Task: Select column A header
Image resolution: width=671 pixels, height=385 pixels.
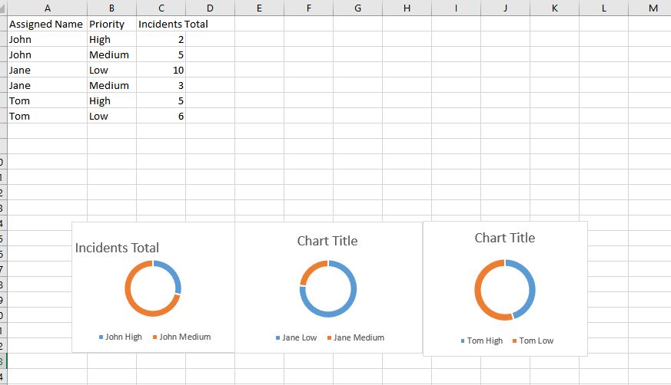Action: tap(48, 8)
